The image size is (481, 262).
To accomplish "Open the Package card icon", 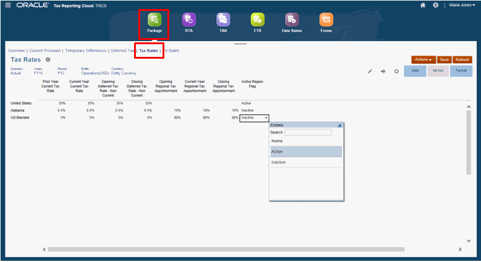I will click(x=154, y=20).
